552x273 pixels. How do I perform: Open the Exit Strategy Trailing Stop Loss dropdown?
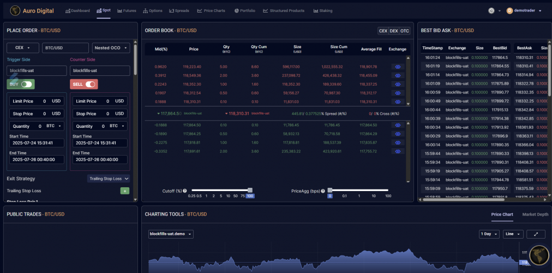click(x=109, y=179)
